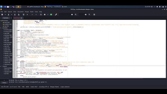Click inside the goto line field
Screen dimensions: 167x94
point(81,15)
